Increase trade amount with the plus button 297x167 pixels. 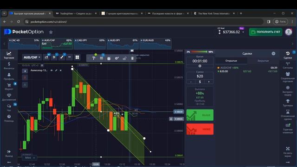(209, 82)
